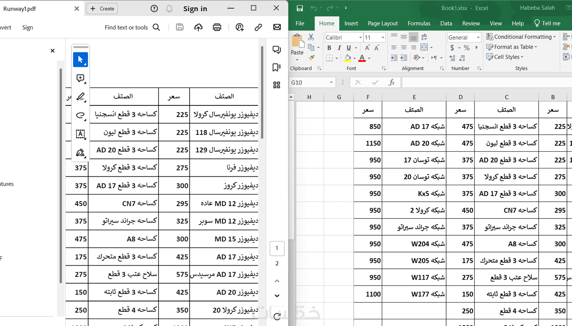Select the highlighter annotation tool
Screen dimensions: 572x326
80,97
